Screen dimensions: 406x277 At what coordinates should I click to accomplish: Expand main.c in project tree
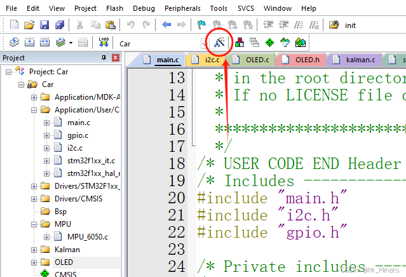46,123
